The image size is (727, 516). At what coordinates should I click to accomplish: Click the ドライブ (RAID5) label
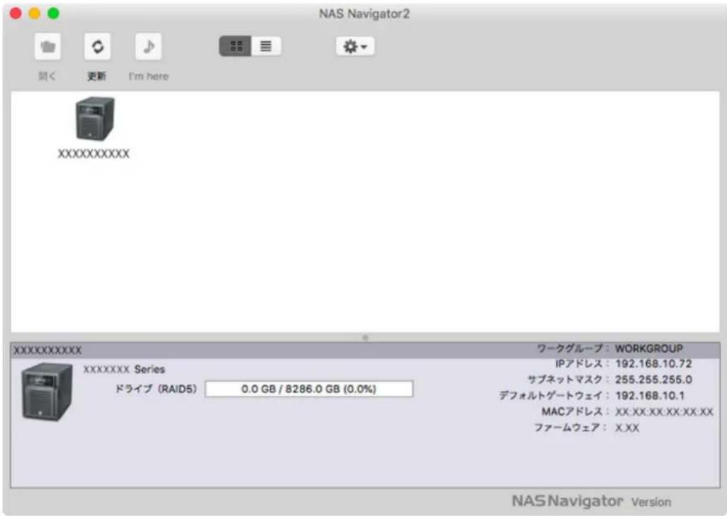pos(156,389)
